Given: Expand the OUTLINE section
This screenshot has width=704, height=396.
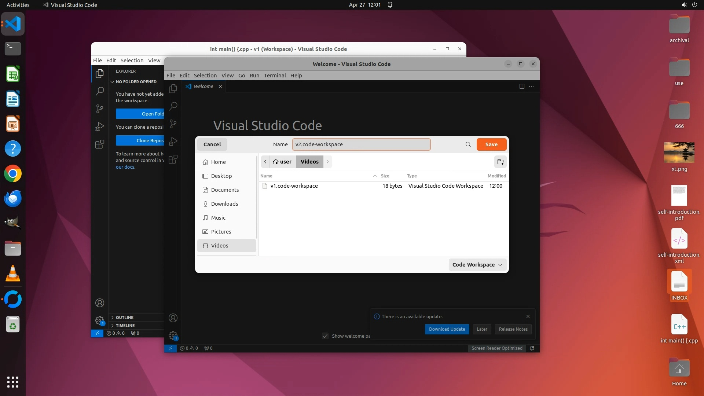Looking at the screenshot, I should click(124, 318).
